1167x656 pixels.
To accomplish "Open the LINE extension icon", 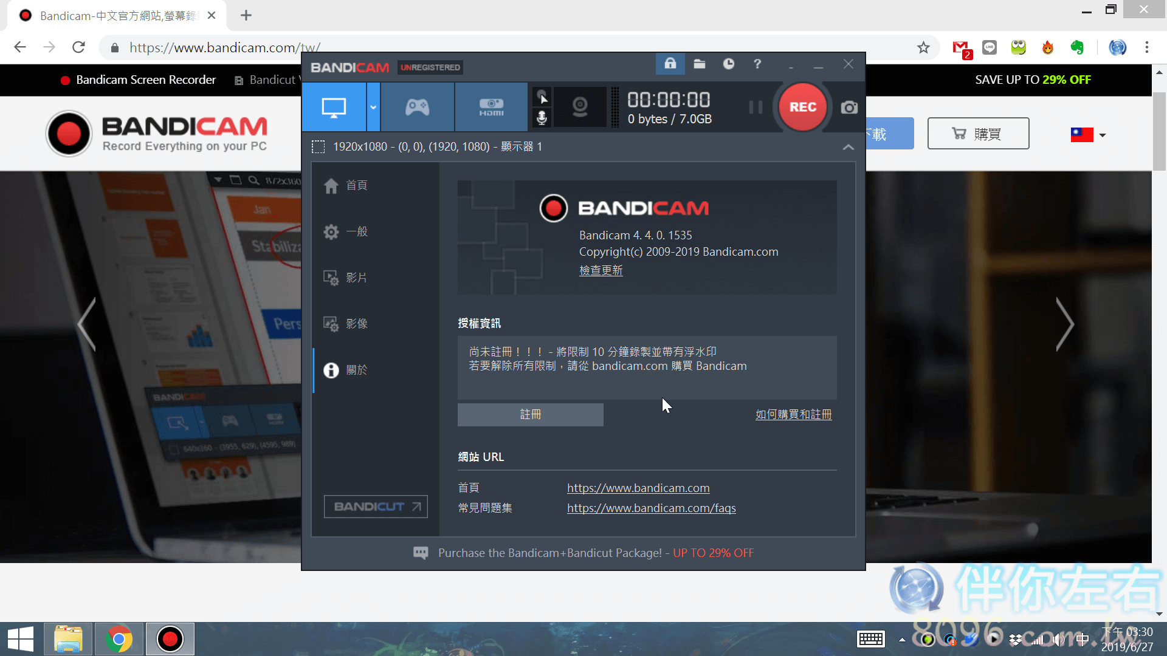I will pos(990,47).
